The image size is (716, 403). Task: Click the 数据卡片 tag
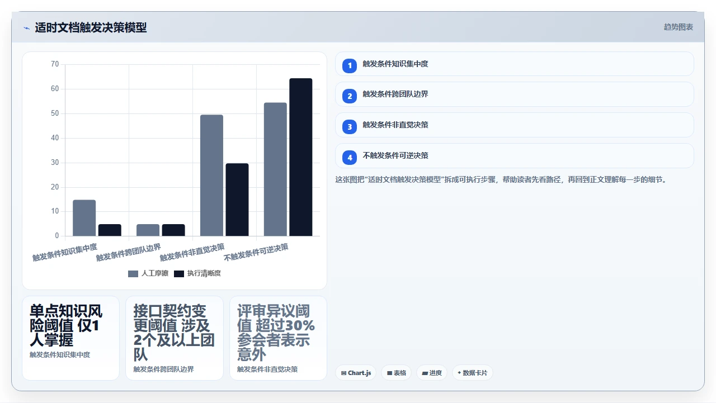[473, 373]
